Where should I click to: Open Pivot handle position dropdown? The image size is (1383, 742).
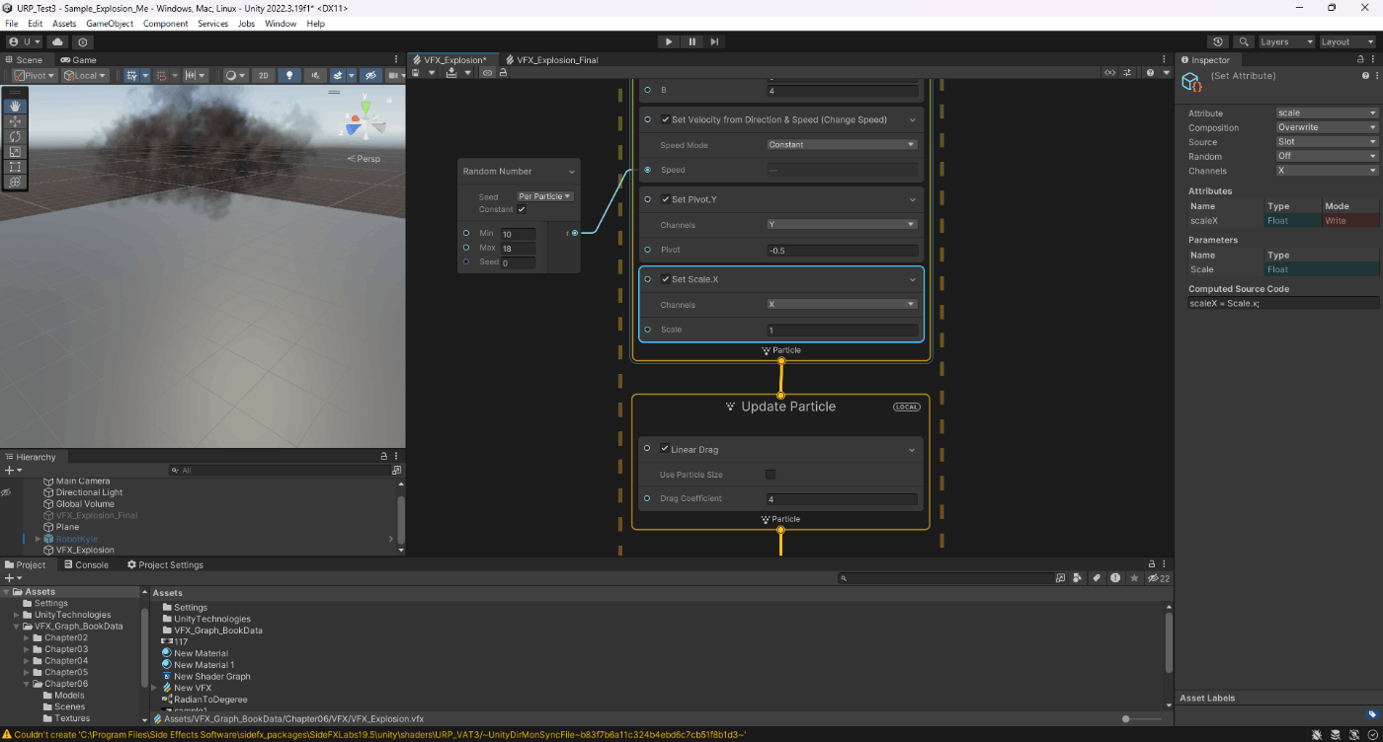pos(34,75)
